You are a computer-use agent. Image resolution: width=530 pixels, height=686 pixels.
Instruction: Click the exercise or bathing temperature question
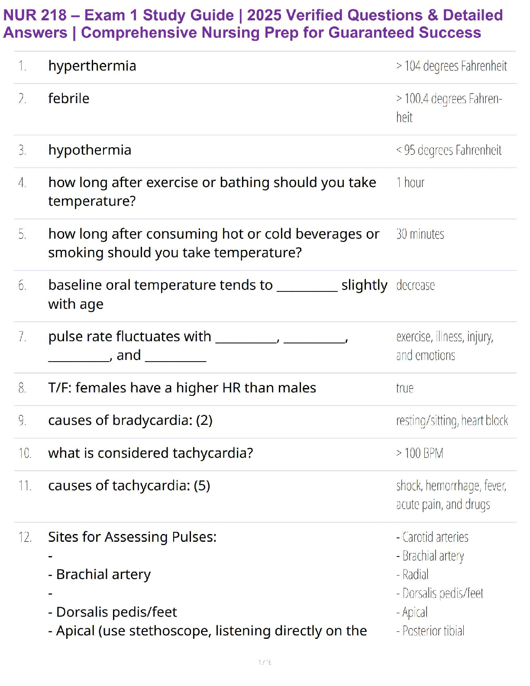click(212, 192)
